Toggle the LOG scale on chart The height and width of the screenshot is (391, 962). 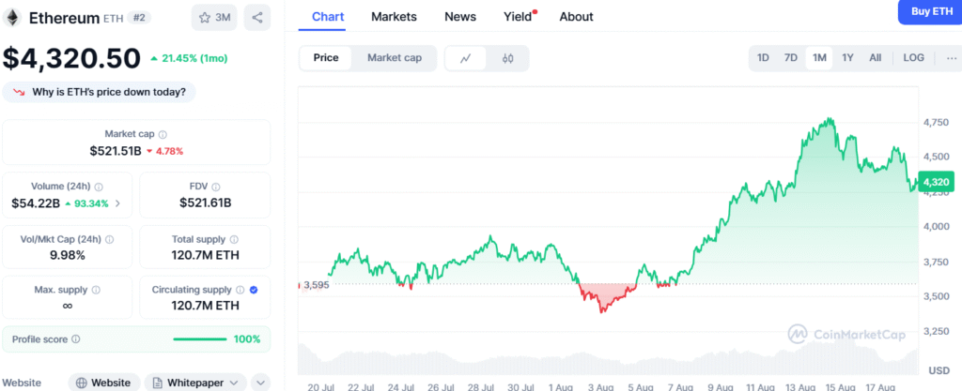coord(913,58)
